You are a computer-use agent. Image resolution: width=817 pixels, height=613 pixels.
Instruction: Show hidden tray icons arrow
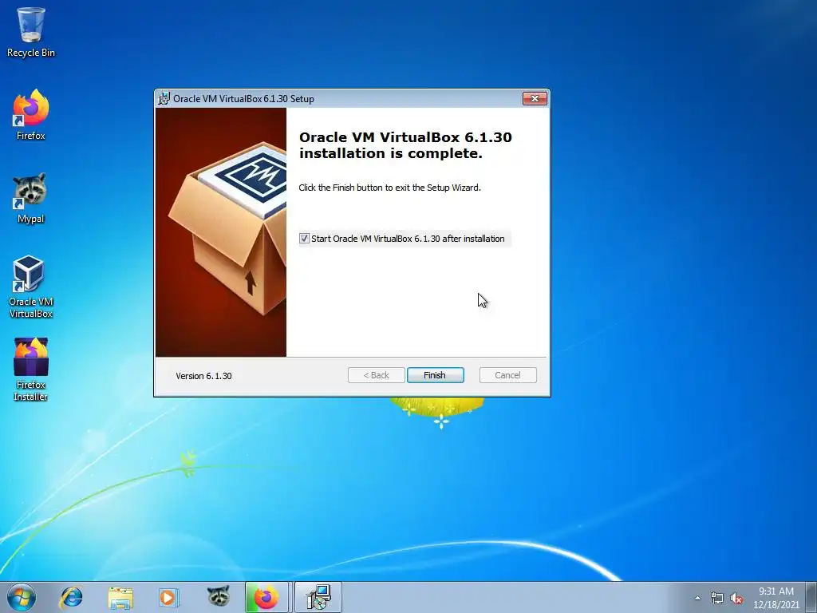point(697,598)
